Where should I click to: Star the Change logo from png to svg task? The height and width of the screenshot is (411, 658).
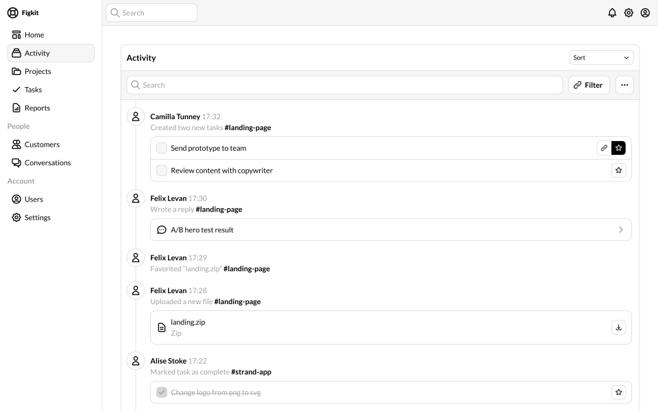618,392
